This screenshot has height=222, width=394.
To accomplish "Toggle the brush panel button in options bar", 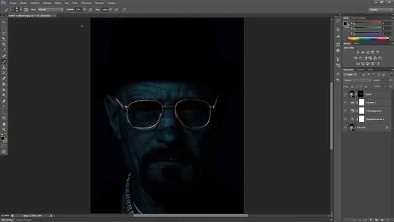I will tap(26, 10).
